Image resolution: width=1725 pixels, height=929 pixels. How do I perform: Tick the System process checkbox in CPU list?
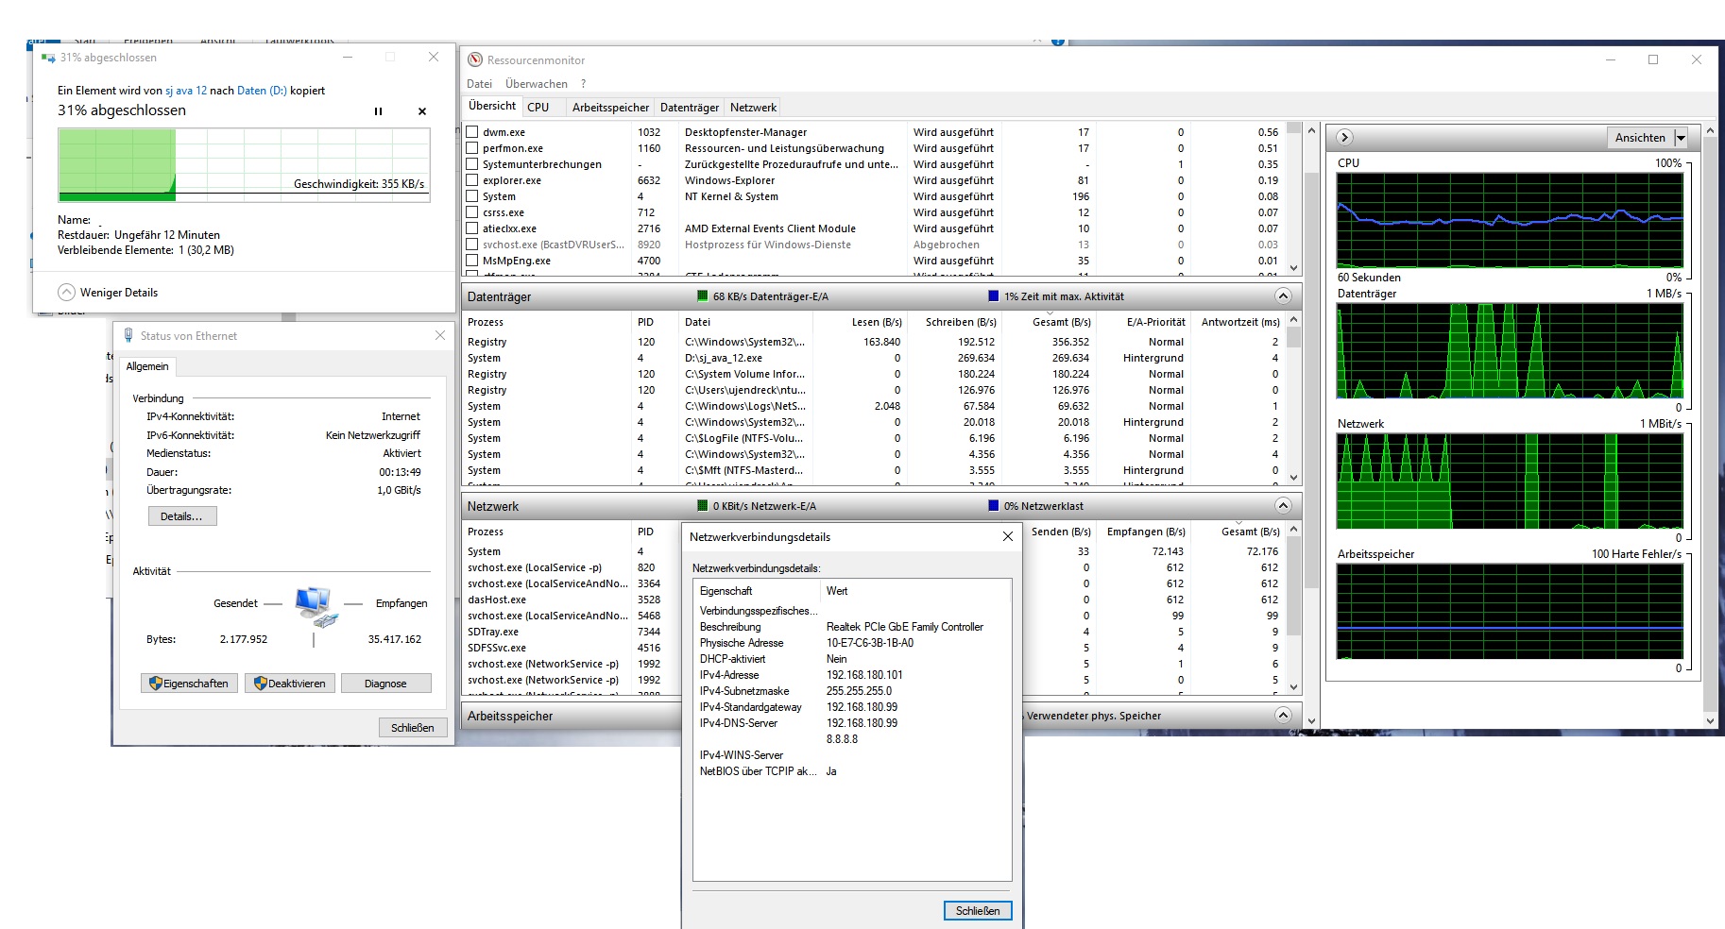(472, 196)
